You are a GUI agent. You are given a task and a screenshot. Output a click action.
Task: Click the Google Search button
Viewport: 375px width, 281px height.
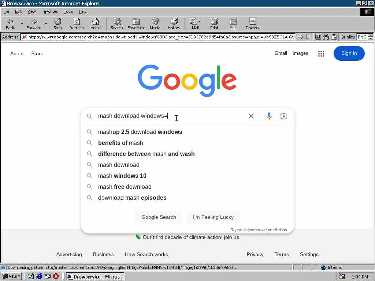159,217
